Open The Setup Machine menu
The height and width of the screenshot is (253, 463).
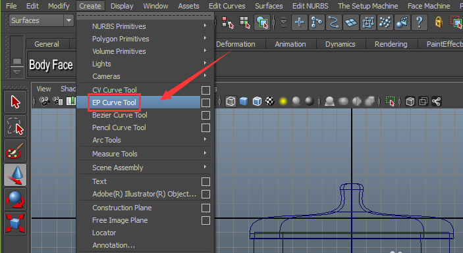pyautogui.click(x=368, y=6)
